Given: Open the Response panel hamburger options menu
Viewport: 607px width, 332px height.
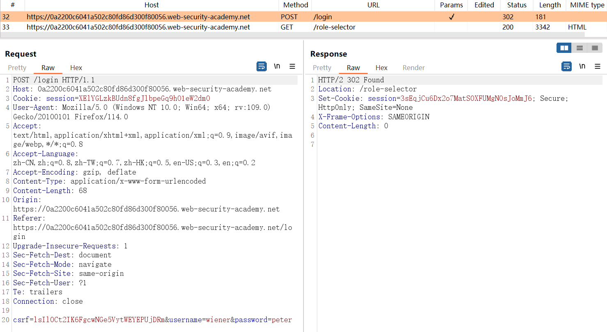Looking at the screenshot, I should click(597, 66).
